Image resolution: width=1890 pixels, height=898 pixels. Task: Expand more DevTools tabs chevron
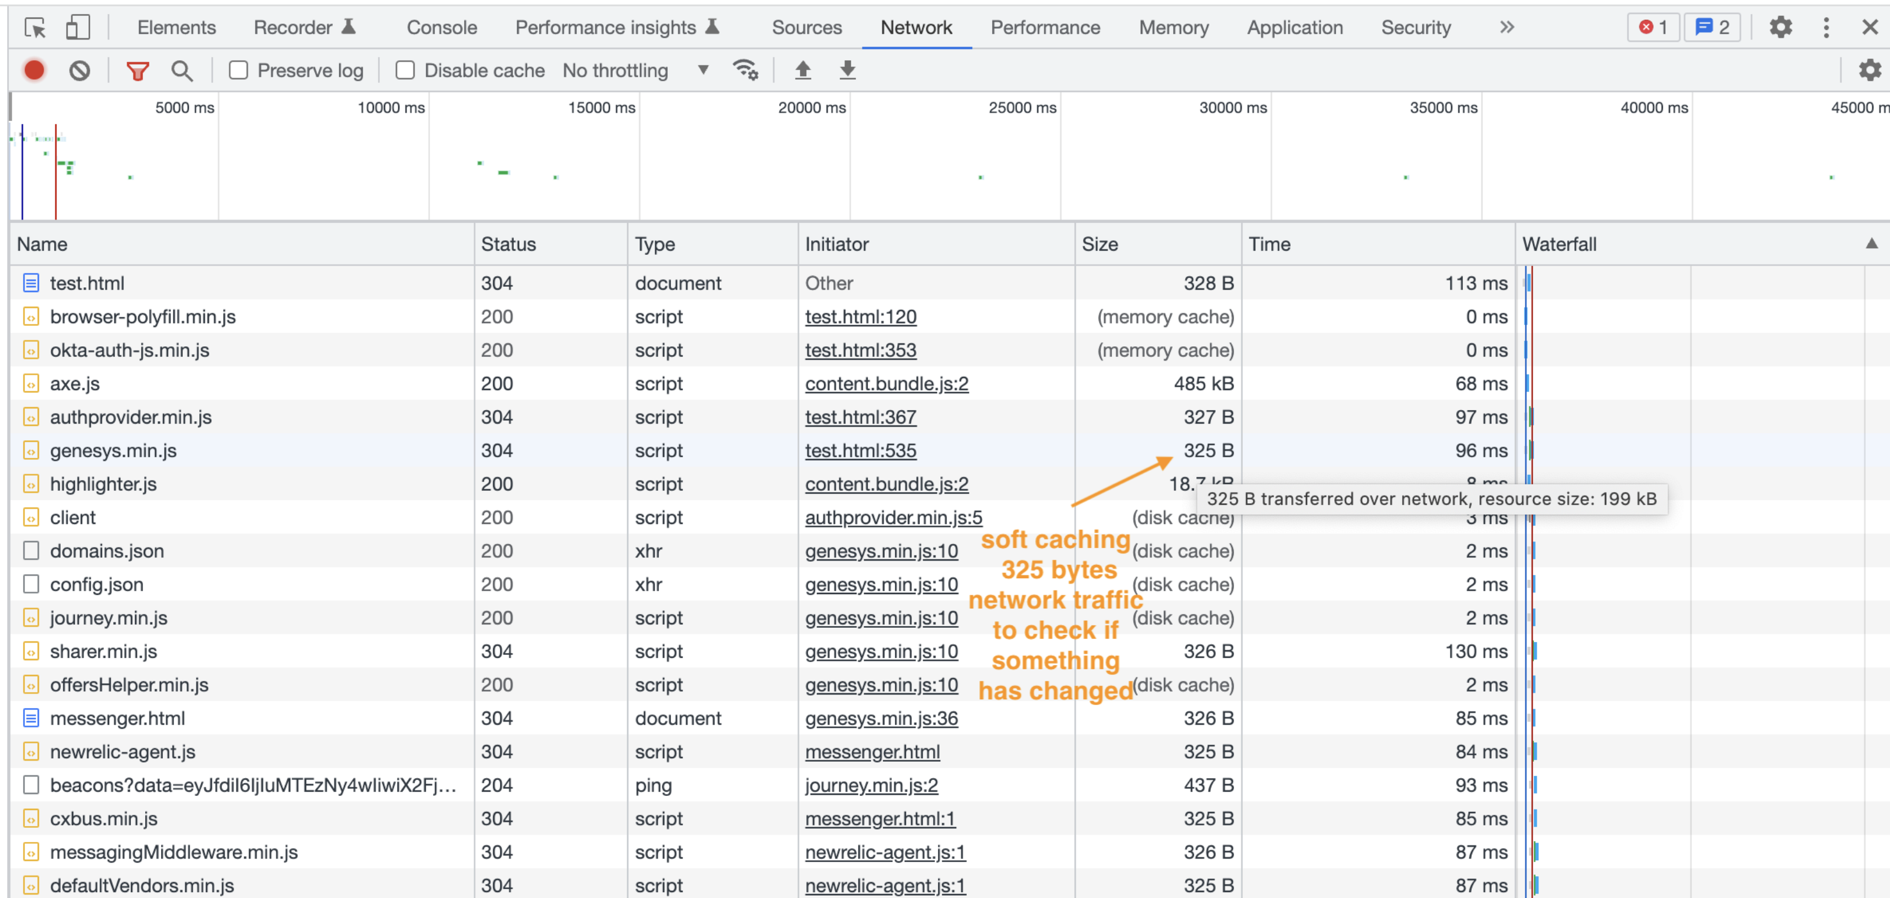(x=1506, y=28)
